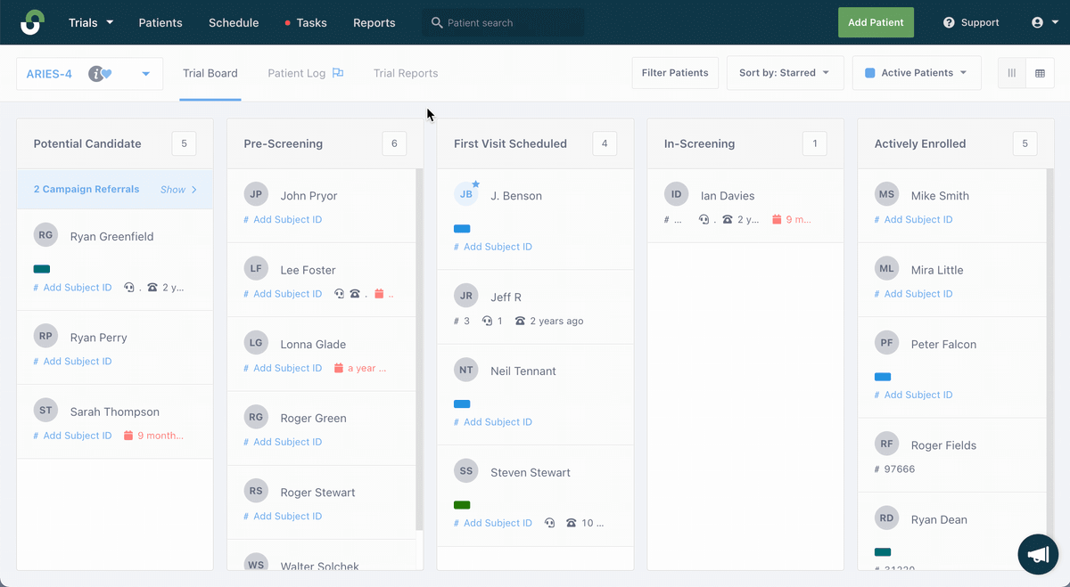Click the Patient search input field
1070x587 pixels.
pos(504,22)
